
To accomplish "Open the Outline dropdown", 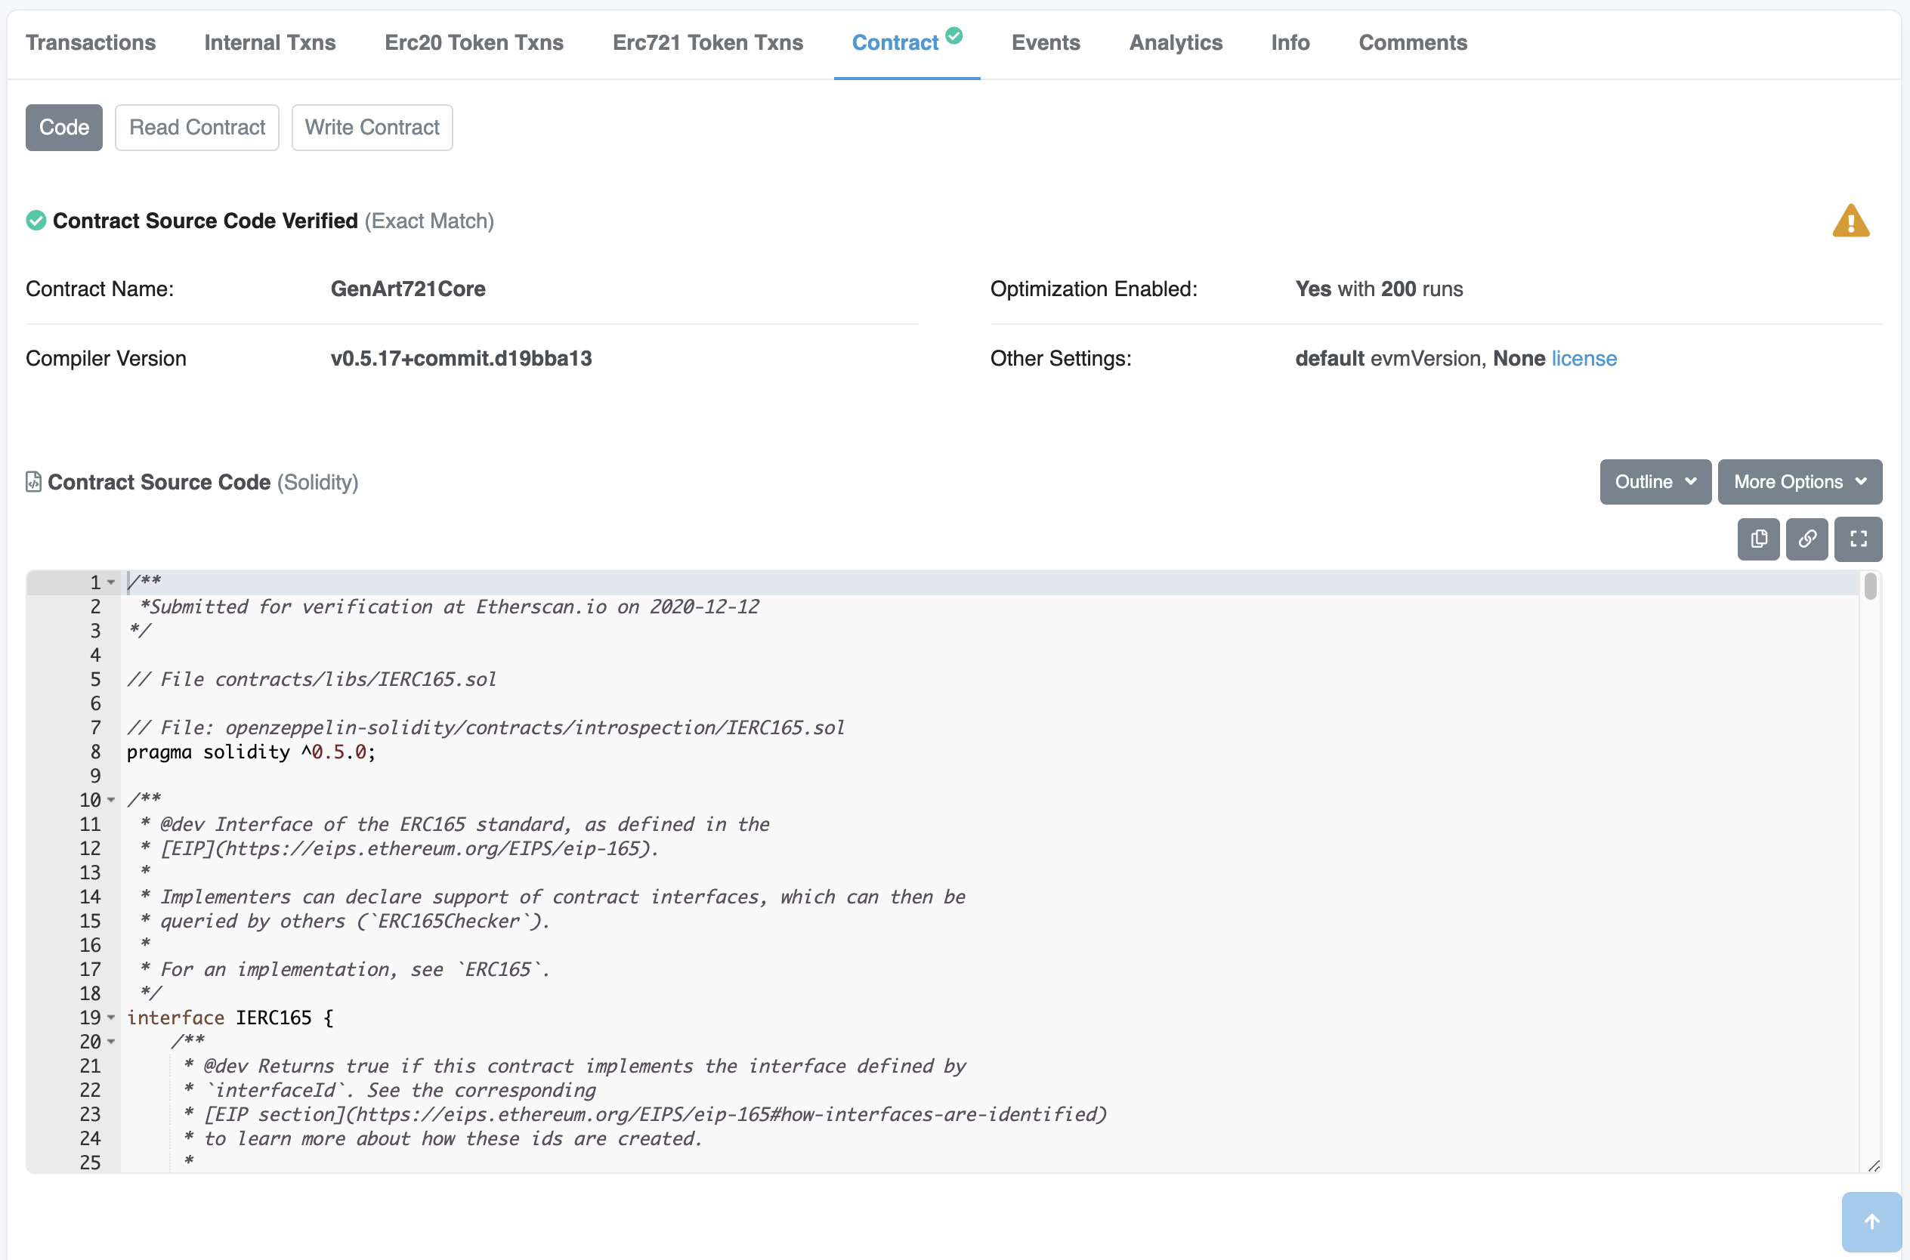I will coord(1655,481).
